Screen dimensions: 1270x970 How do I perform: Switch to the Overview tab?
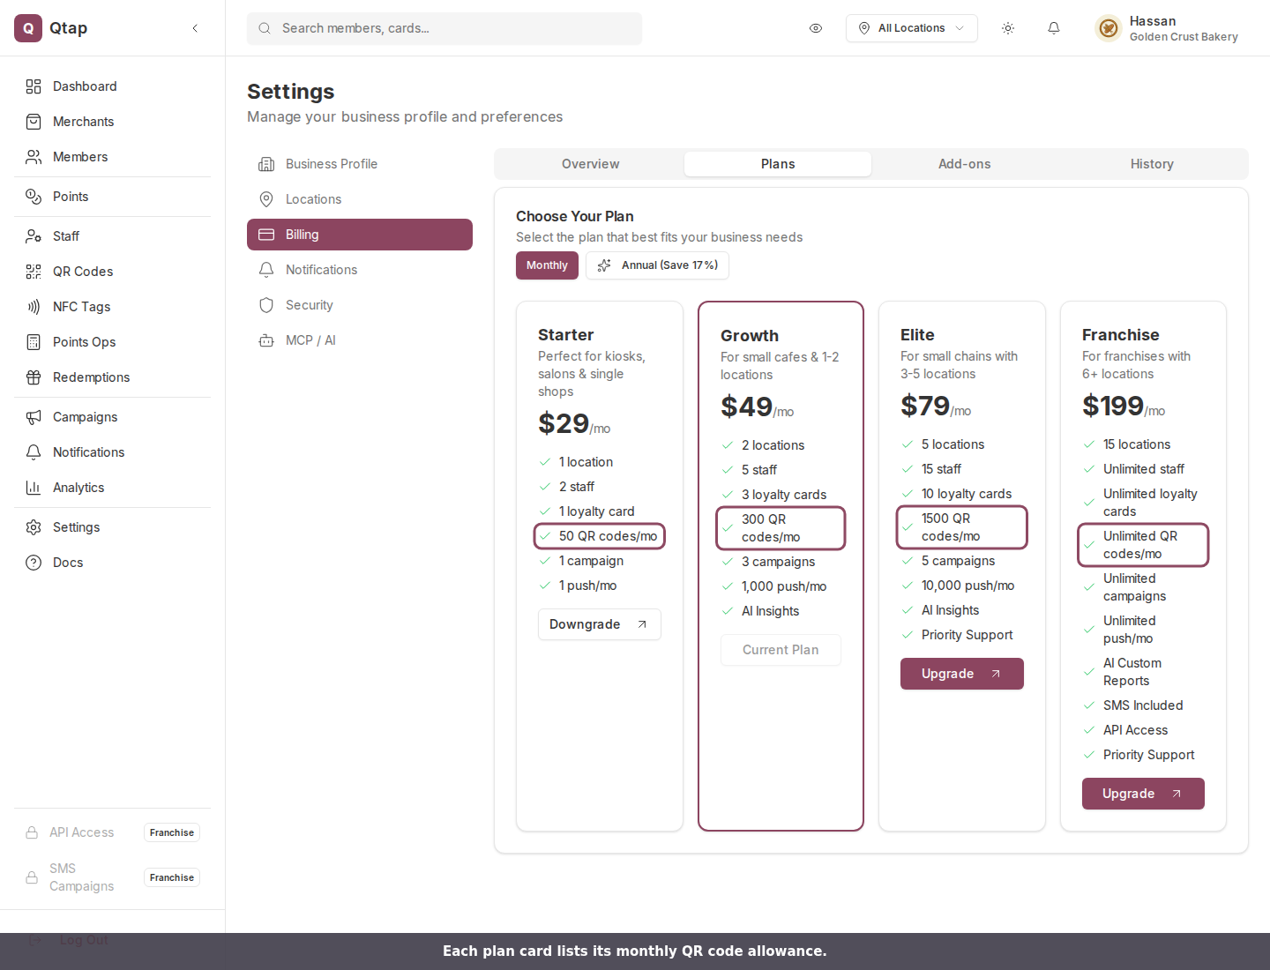[591, 164]
